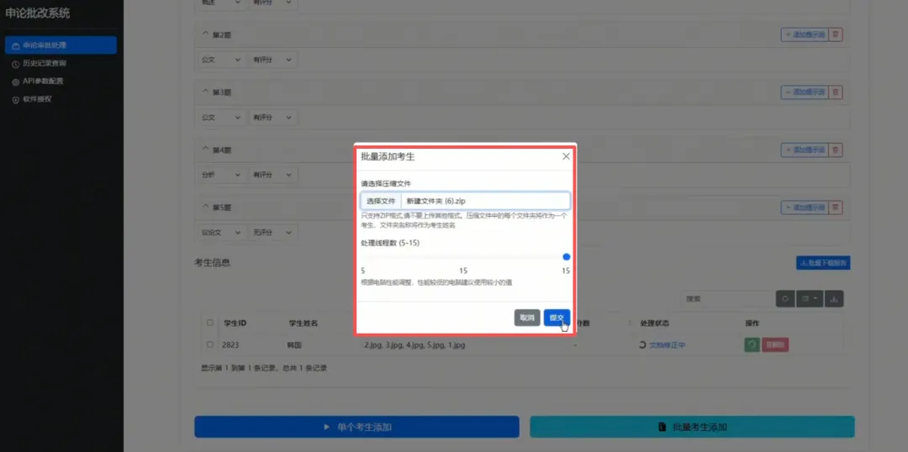Screen dimensions: 908x452
Task: Close the 批量添加考生 dialog with X
Action: pos(566,156)
